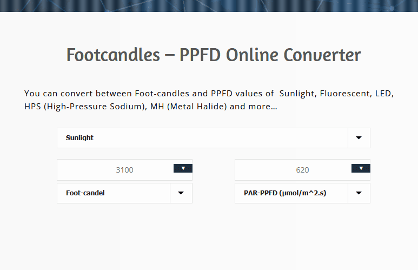418x270 pixels.
Task: Click the paragraph starting "You can convert"
Action: [209, 100]
